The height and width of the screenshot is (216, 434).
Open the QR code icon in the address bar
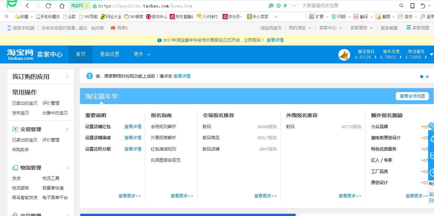click(272, 6)
